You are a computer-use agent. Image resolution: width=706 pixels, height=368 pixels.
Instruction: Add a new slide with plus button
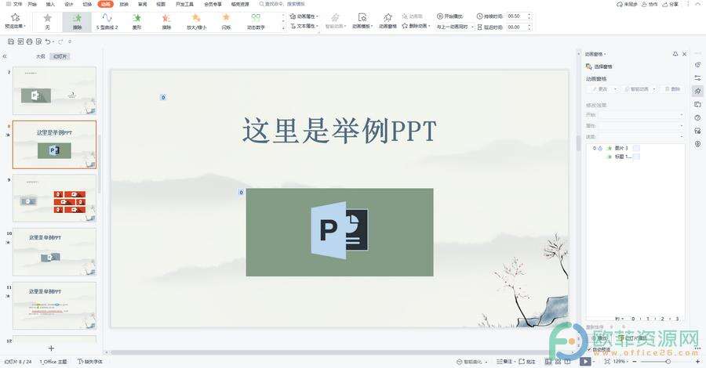tap(51, 348)
